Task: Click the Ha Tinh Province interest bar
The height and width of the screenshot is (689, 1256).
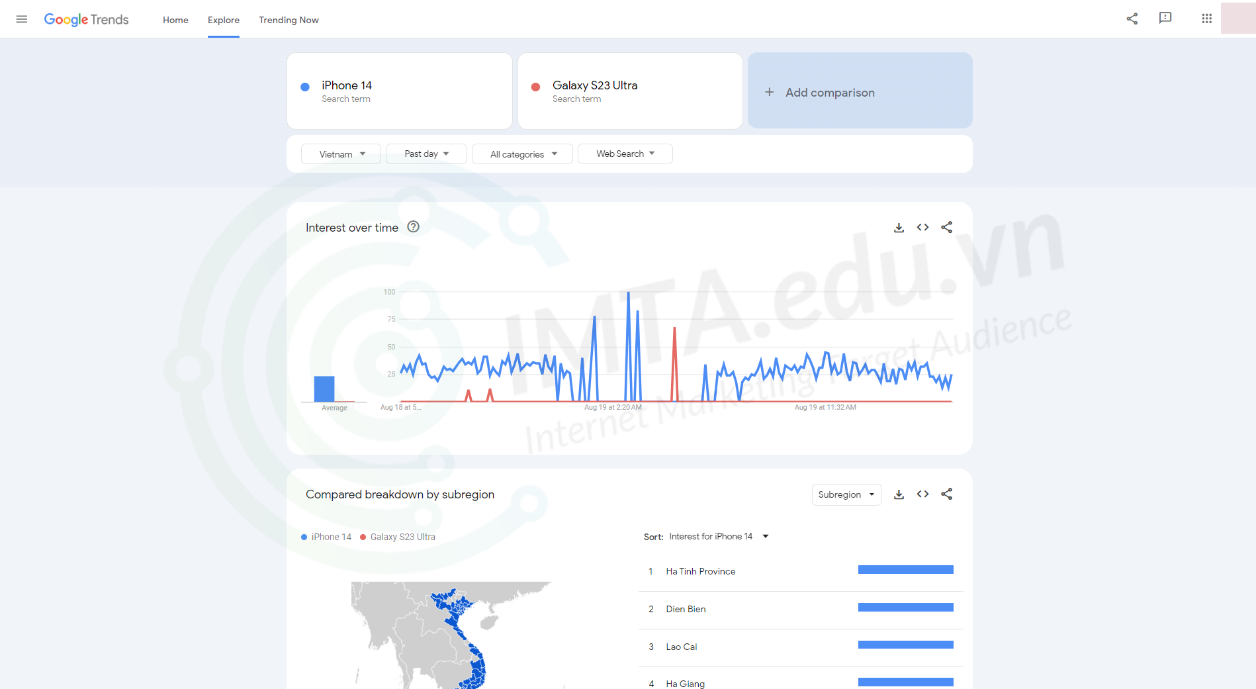Action: [906, 570]
